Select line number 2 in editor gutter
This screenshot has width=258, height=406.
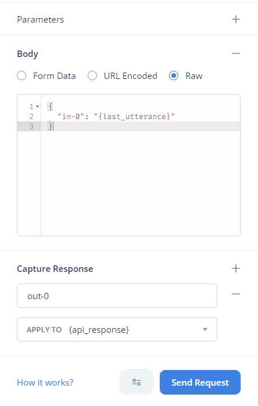pos(31,117)
